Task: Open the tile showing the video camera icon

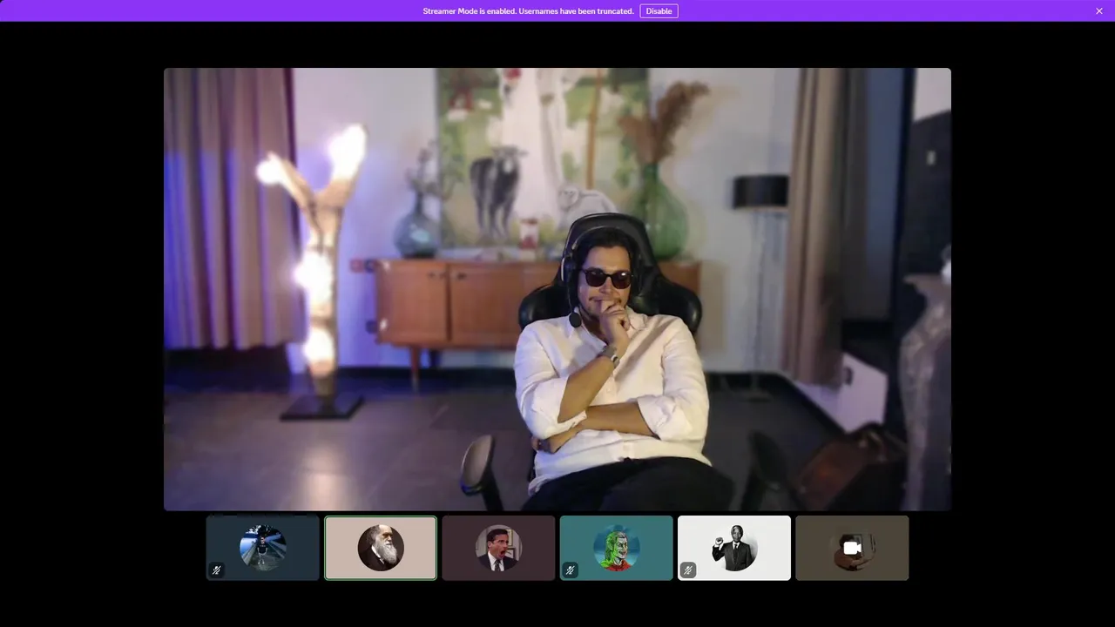Action: (x=852, y=548)
